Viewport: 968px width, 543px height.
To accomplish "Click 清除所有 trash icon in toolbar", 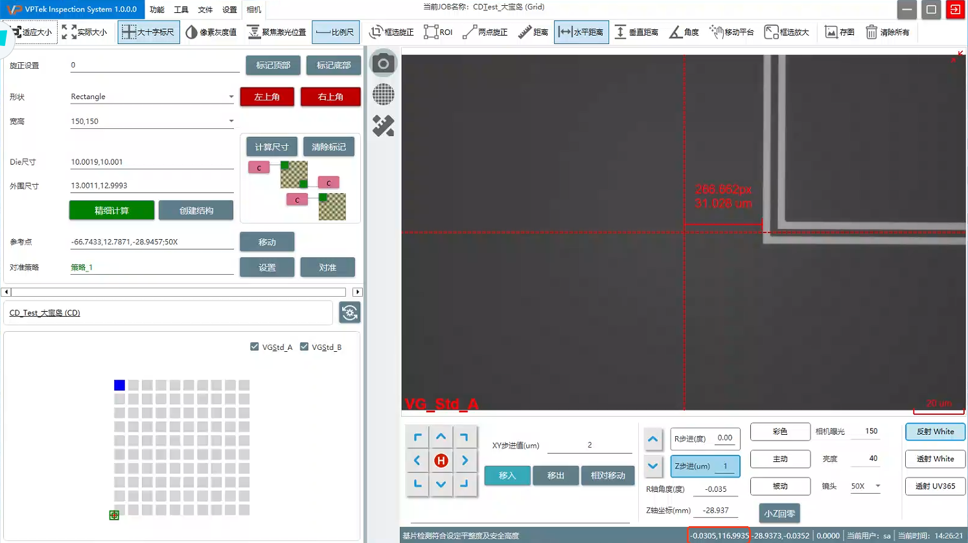I will pos(888,32).
